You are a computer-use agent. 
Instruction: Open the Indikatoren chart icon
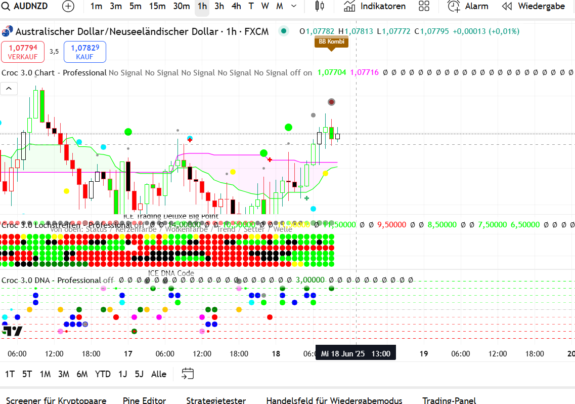(x=349, y=6)
